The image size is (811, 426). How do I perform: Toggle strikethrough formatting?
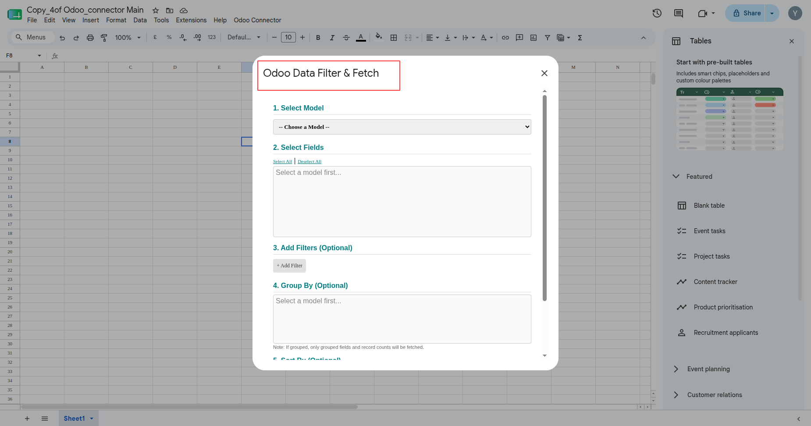346,38
